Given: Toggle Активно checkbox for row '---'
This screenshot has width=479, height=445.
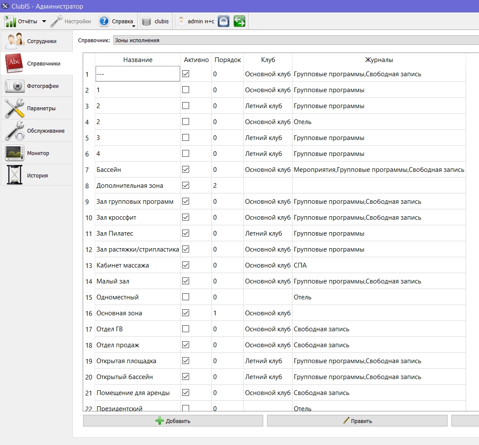Looking at the screenshot, I should pos(185,74).
